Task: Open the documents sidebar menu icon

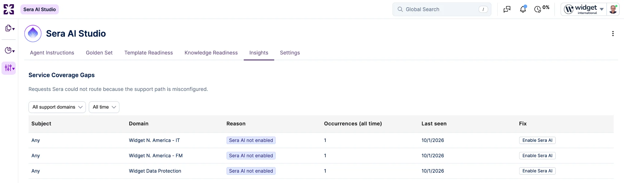Action: point(10,28)
